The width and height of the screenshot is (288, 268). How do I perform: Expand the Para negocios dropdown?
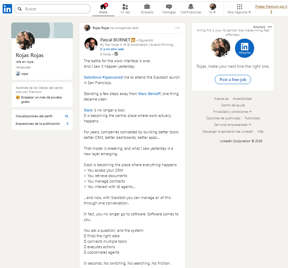[239, 12]
